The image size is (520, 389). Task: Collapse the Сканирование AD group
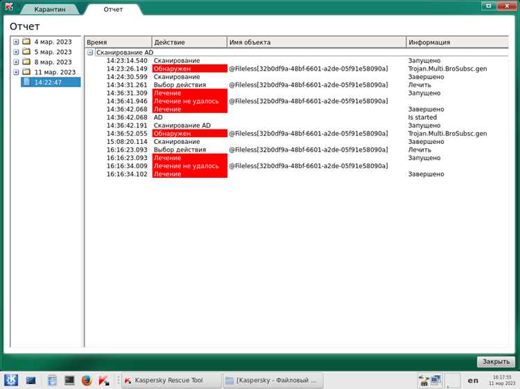point(90,53)
